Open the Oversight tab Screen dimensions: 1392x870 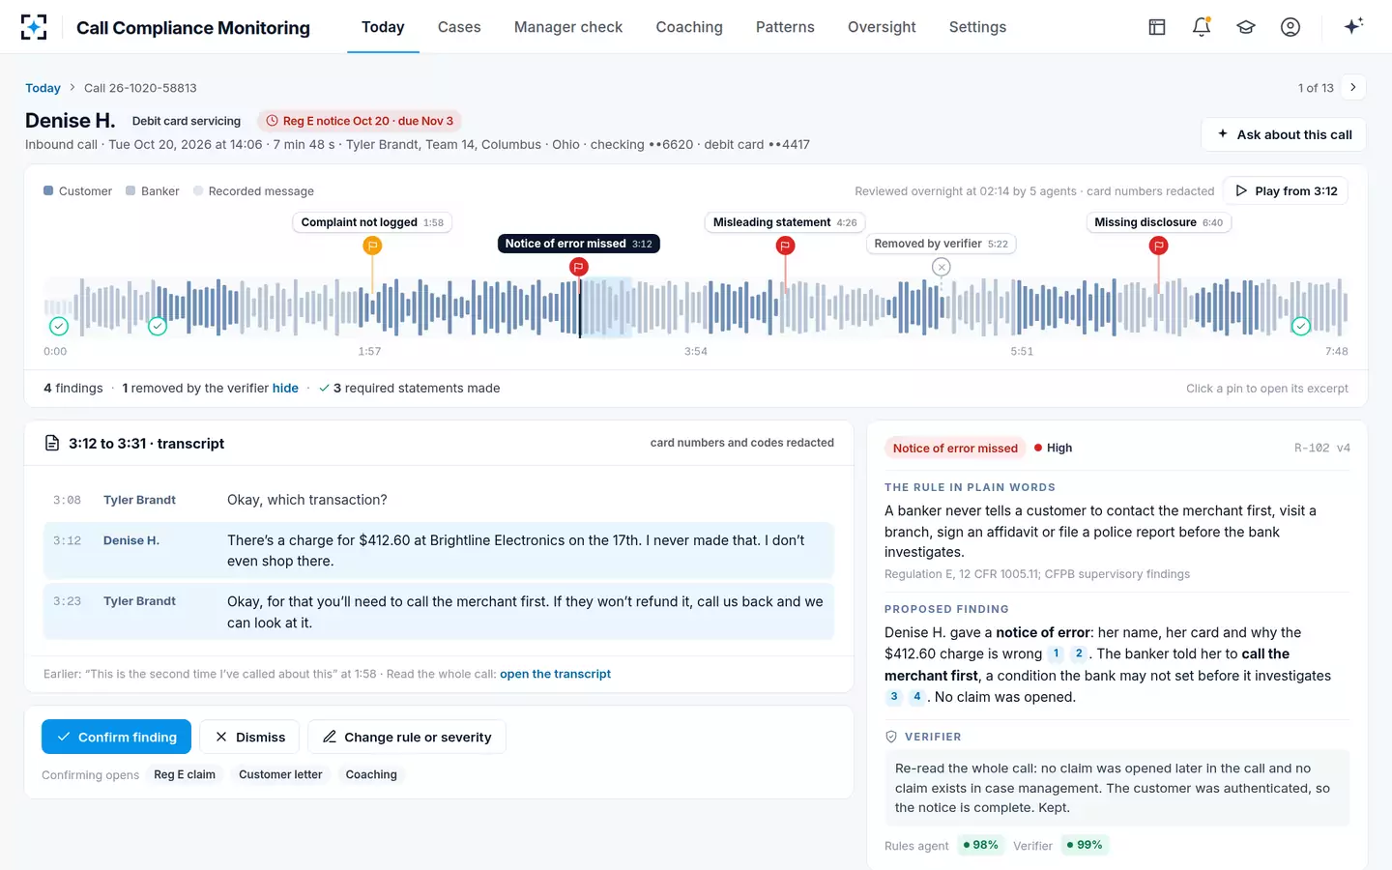(882, 27)
